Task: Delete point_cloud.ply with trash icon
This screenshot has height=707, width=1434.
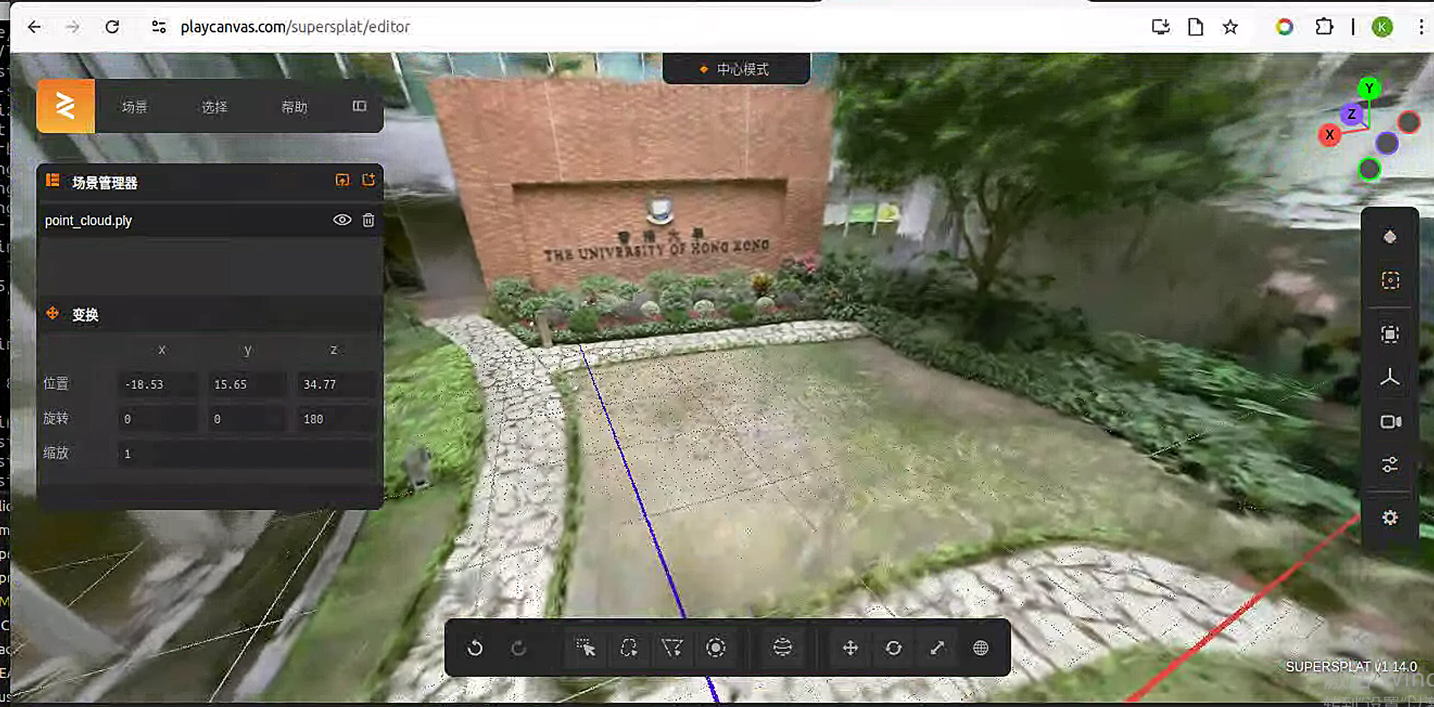Action: click(368, 220)
